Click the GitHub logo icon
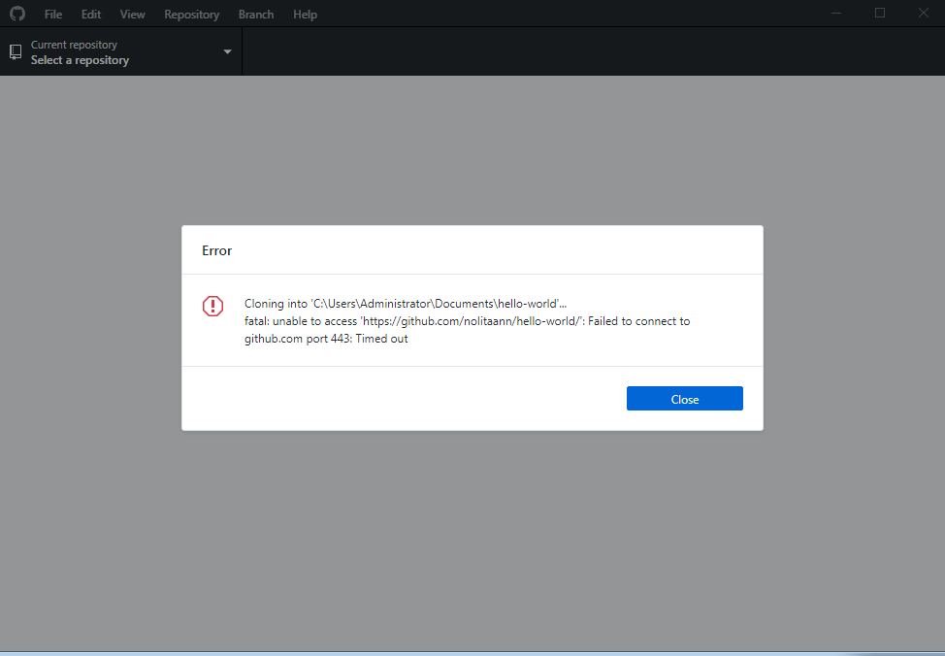Screen dimensions: 945x656 17,14
